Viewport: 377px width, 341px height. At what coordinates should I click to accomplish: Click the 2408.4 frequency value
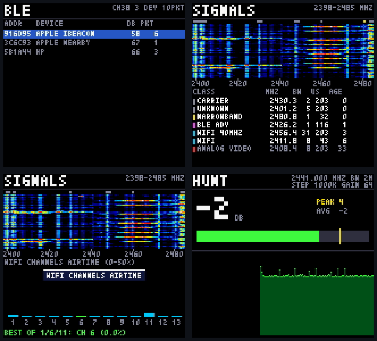point(283,149)
